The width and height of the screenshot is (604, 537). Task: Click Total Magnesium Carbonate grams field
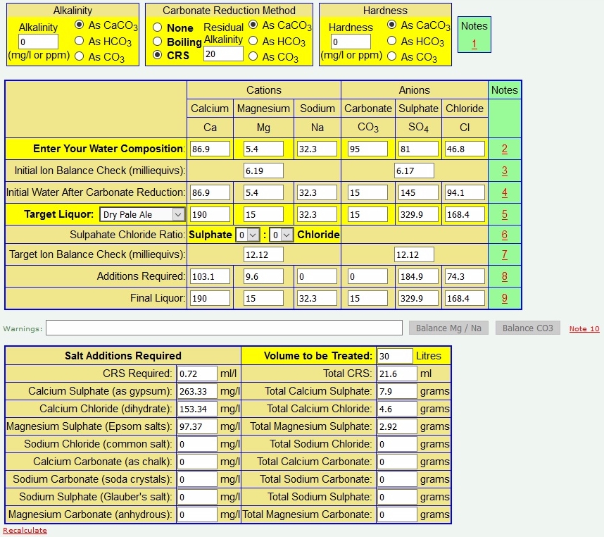(x=397, y=514)
